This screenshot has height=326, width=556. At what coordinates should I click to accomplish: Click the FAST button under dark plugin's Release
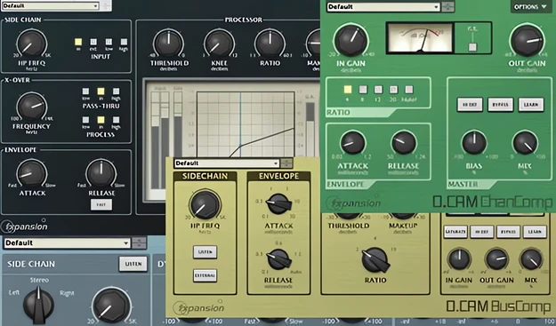101,204
